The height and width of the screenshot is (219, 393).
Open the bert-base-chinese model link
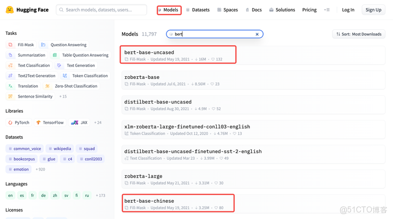click(149, 201)
